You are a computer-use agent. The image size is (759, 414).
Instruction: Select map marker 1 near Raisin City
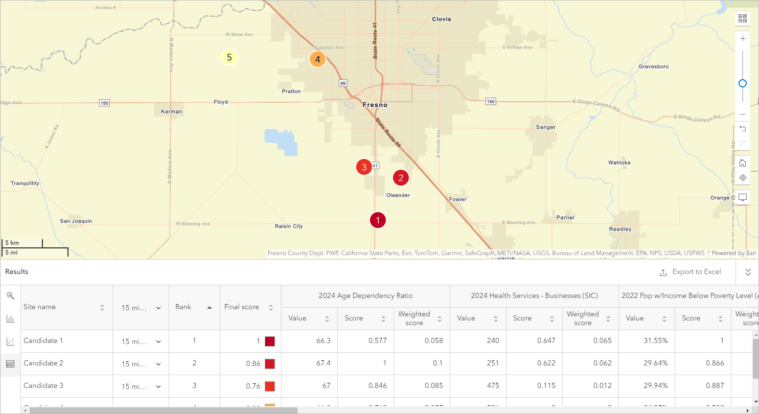pos(378,220)
